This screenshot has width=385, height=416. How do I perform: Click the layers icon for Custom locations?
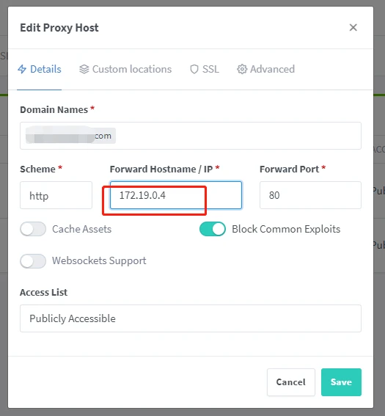(84, 69)
